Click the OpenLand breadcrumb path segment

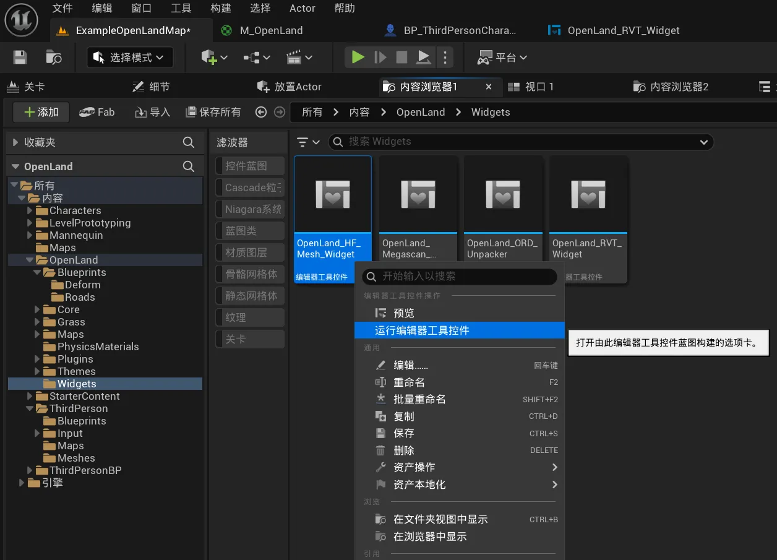click(421, 112)
